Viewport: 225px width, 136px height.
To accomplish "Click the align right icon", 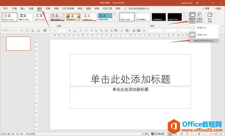I will (91, 30).
